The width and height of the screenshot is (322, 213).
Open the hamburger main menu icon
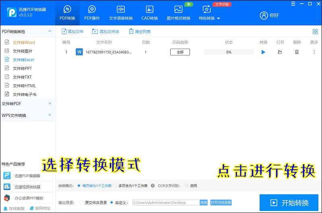click(293, 4)
